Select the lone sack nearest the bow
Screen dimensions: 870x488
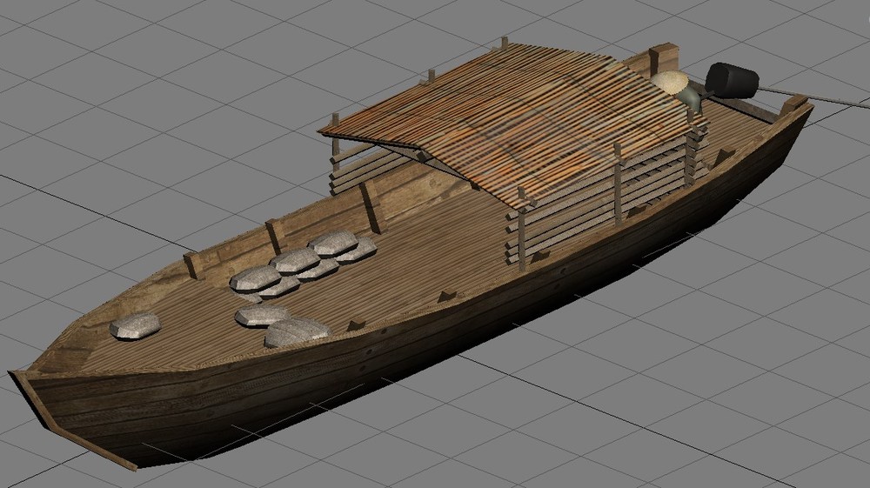pyautogui.click(x=135, y=325)
